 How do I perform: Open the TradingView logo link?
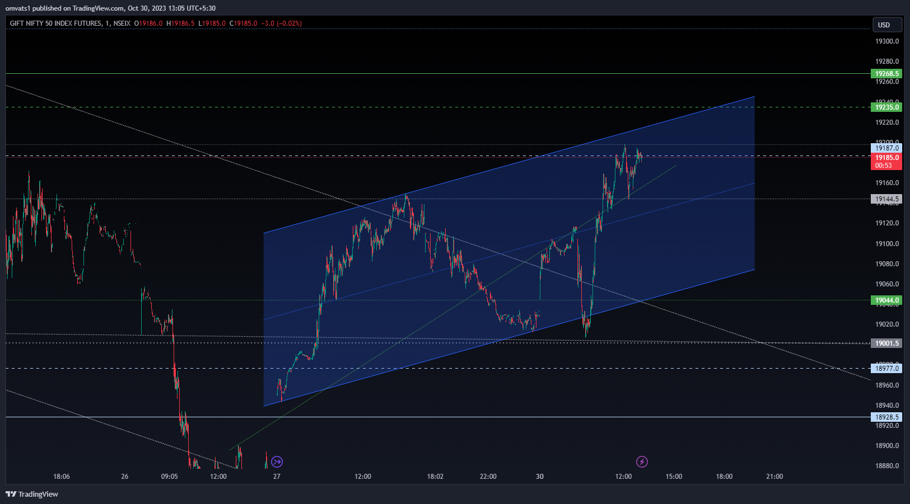(x=32, y=494)
